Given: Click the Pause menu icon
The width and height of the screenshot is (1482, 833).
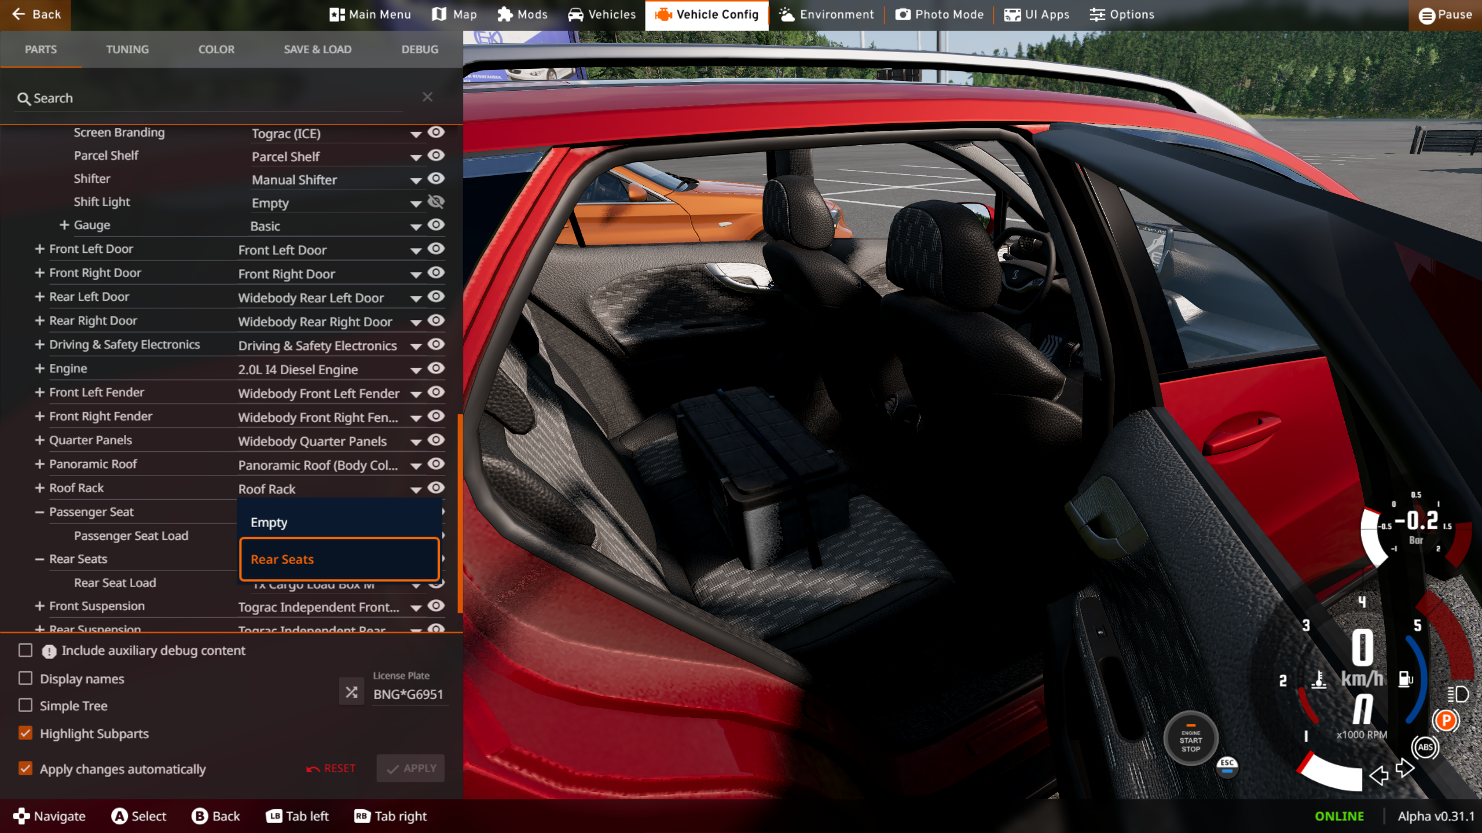Looking at the screenshot, I should coord(1426,16).
